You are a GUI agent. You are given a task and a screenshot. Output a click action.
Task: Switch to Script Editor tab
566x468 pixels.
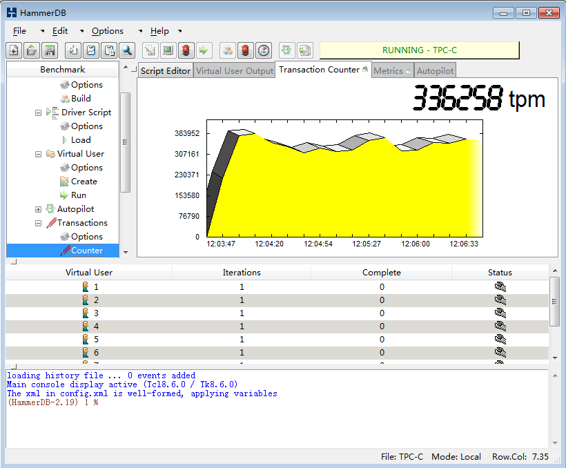[x=166, y=71]
